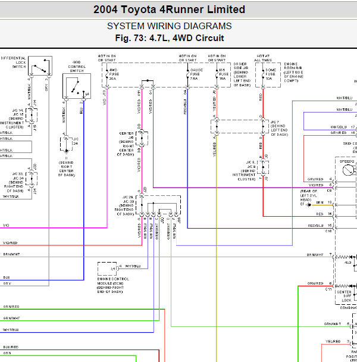Select the IG1 FUSE 15A symbol
Image resolution: width=357 pixels, height=362 pixels.
pos(217,74)
